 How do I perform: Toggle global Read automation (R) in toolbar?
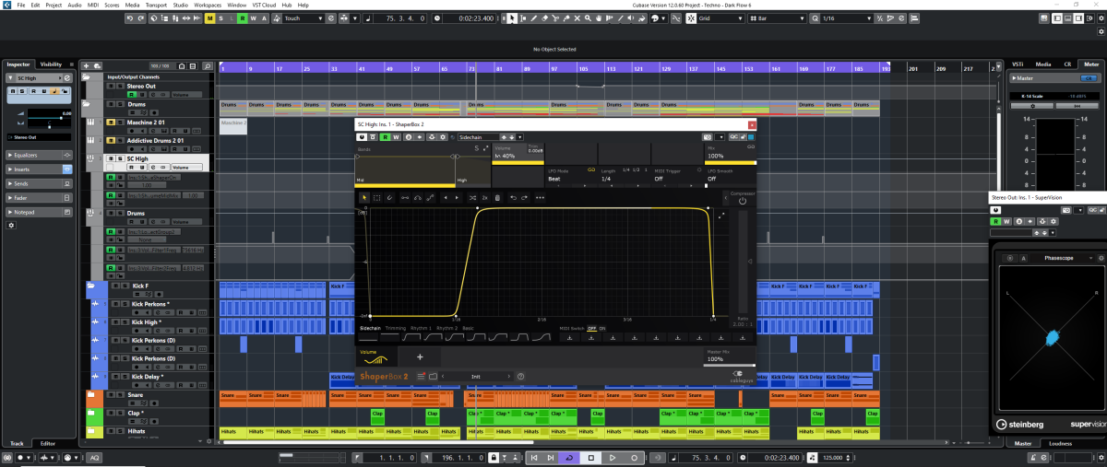(x=243, y=18)
